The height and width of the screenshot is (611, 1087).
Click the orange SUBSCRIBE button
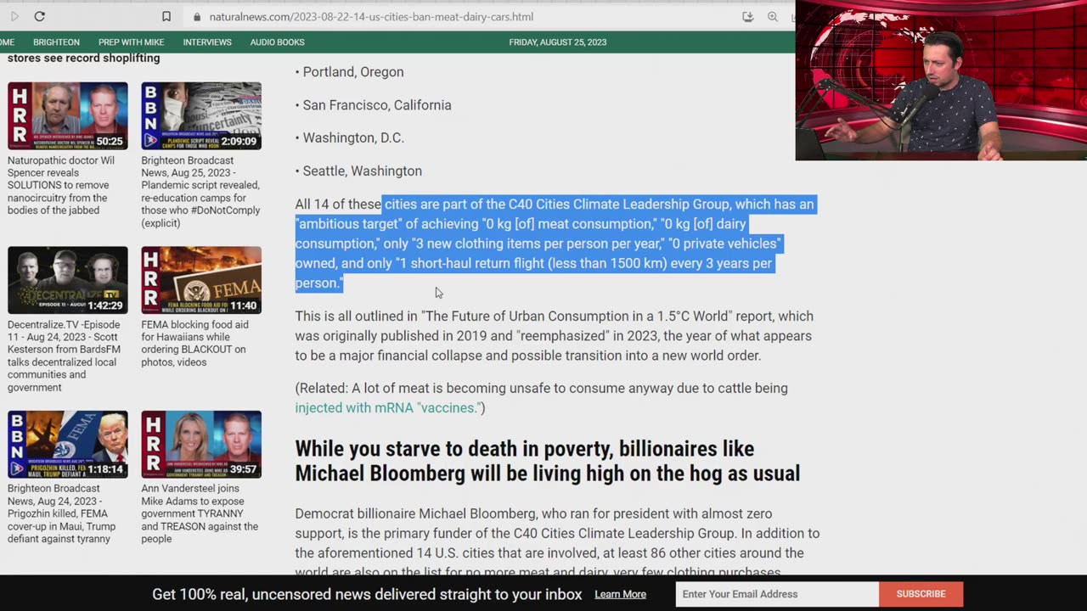click(x=921, y=594)
